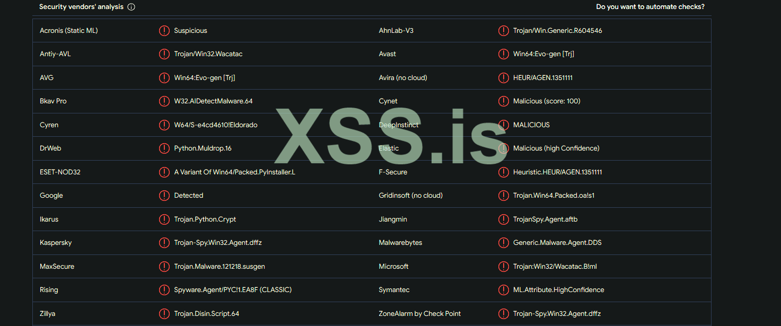Click the 'ZoneAlarm by Check Point' vendor name
Image resolution: width=781 pixels, height=326 pixels.
[420, 314]
